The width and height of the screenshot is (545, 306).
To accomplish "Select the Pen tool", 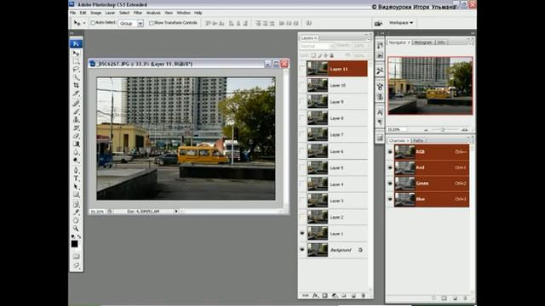I will point(76,170).
